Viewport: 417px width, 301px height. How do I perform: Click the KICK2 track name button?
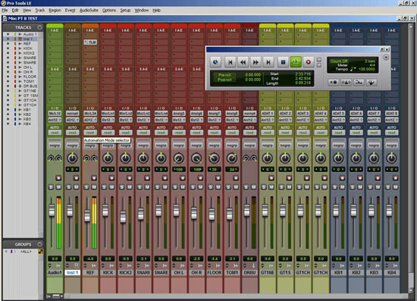(x=126, y=272)
